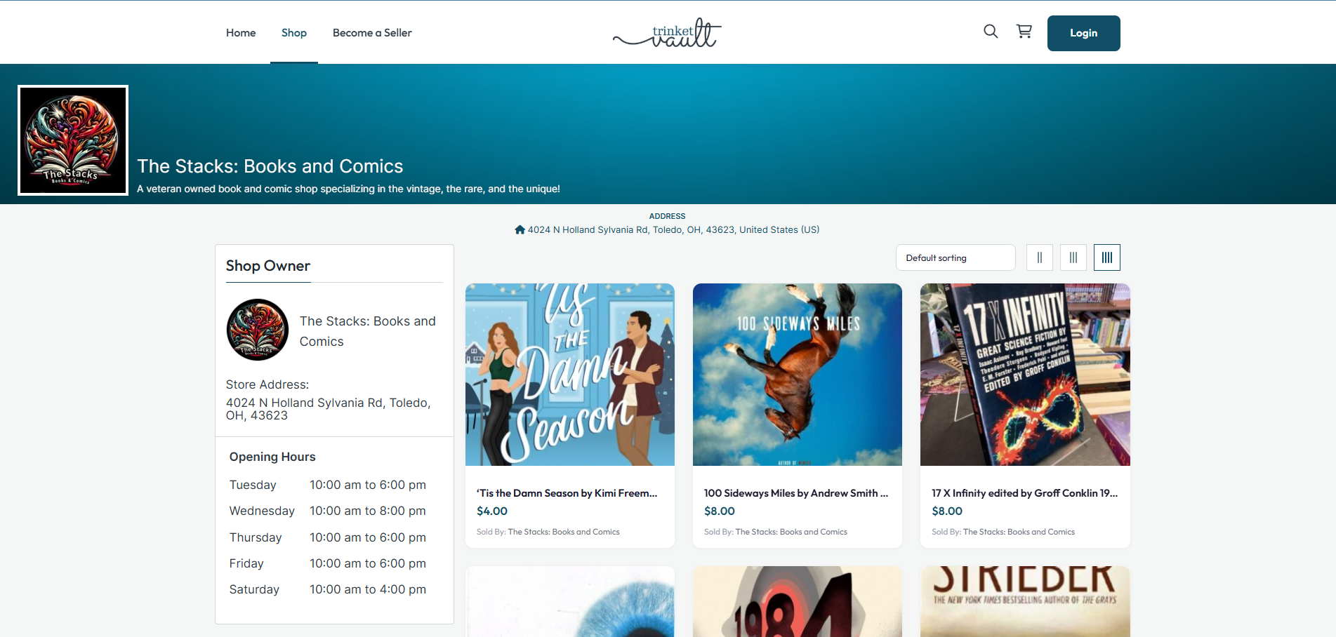Click the Login button

(x=1084, y=33)
